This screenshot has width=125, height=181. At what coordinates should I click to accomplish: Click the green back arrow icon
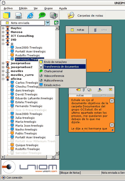(56, 23)
